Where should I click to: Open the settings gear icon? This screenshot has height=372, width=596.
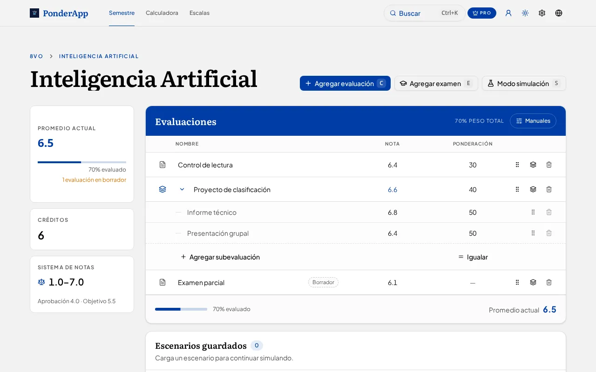[x=542, y=13]
